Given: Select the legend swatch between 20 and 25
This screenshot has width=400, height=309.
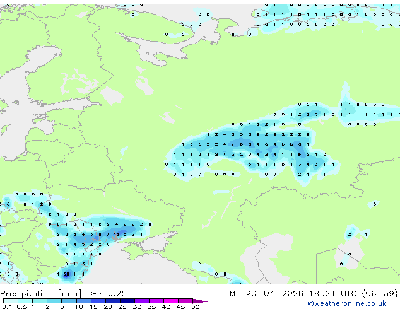Looking at the screenshot, I should [112, 301].
